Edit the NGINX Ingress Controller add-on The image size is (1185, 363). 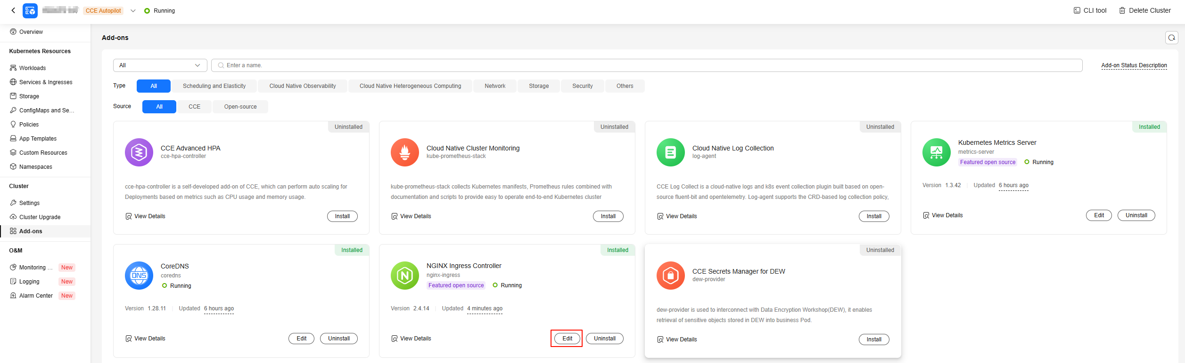[x=568, y=339]
